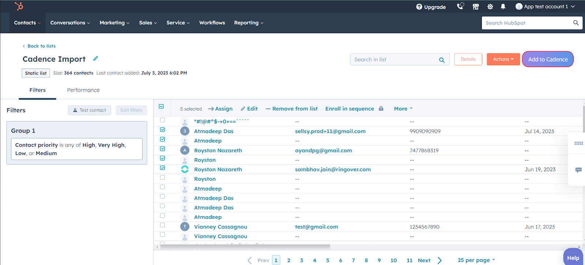Expand the Reporting menu

coord(249,23)
